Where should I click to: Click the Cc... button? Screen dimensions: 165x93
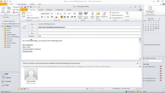(x=32, y=30)
